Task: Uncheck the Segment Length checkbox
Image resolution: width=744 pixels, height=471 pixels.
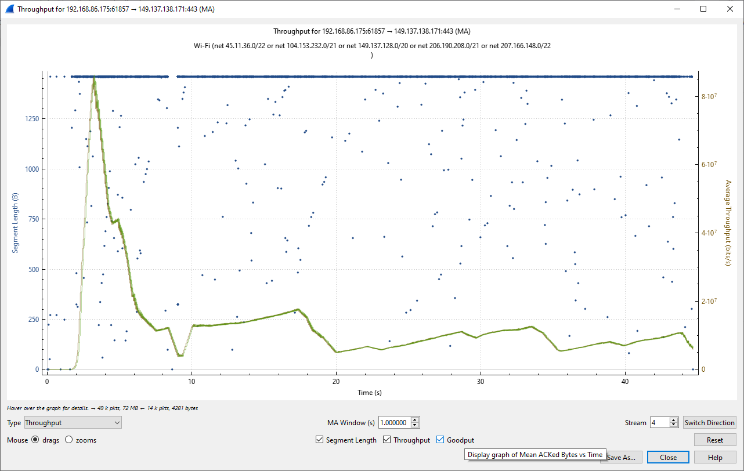Action: pyautogui.click(x=319, y=440)
